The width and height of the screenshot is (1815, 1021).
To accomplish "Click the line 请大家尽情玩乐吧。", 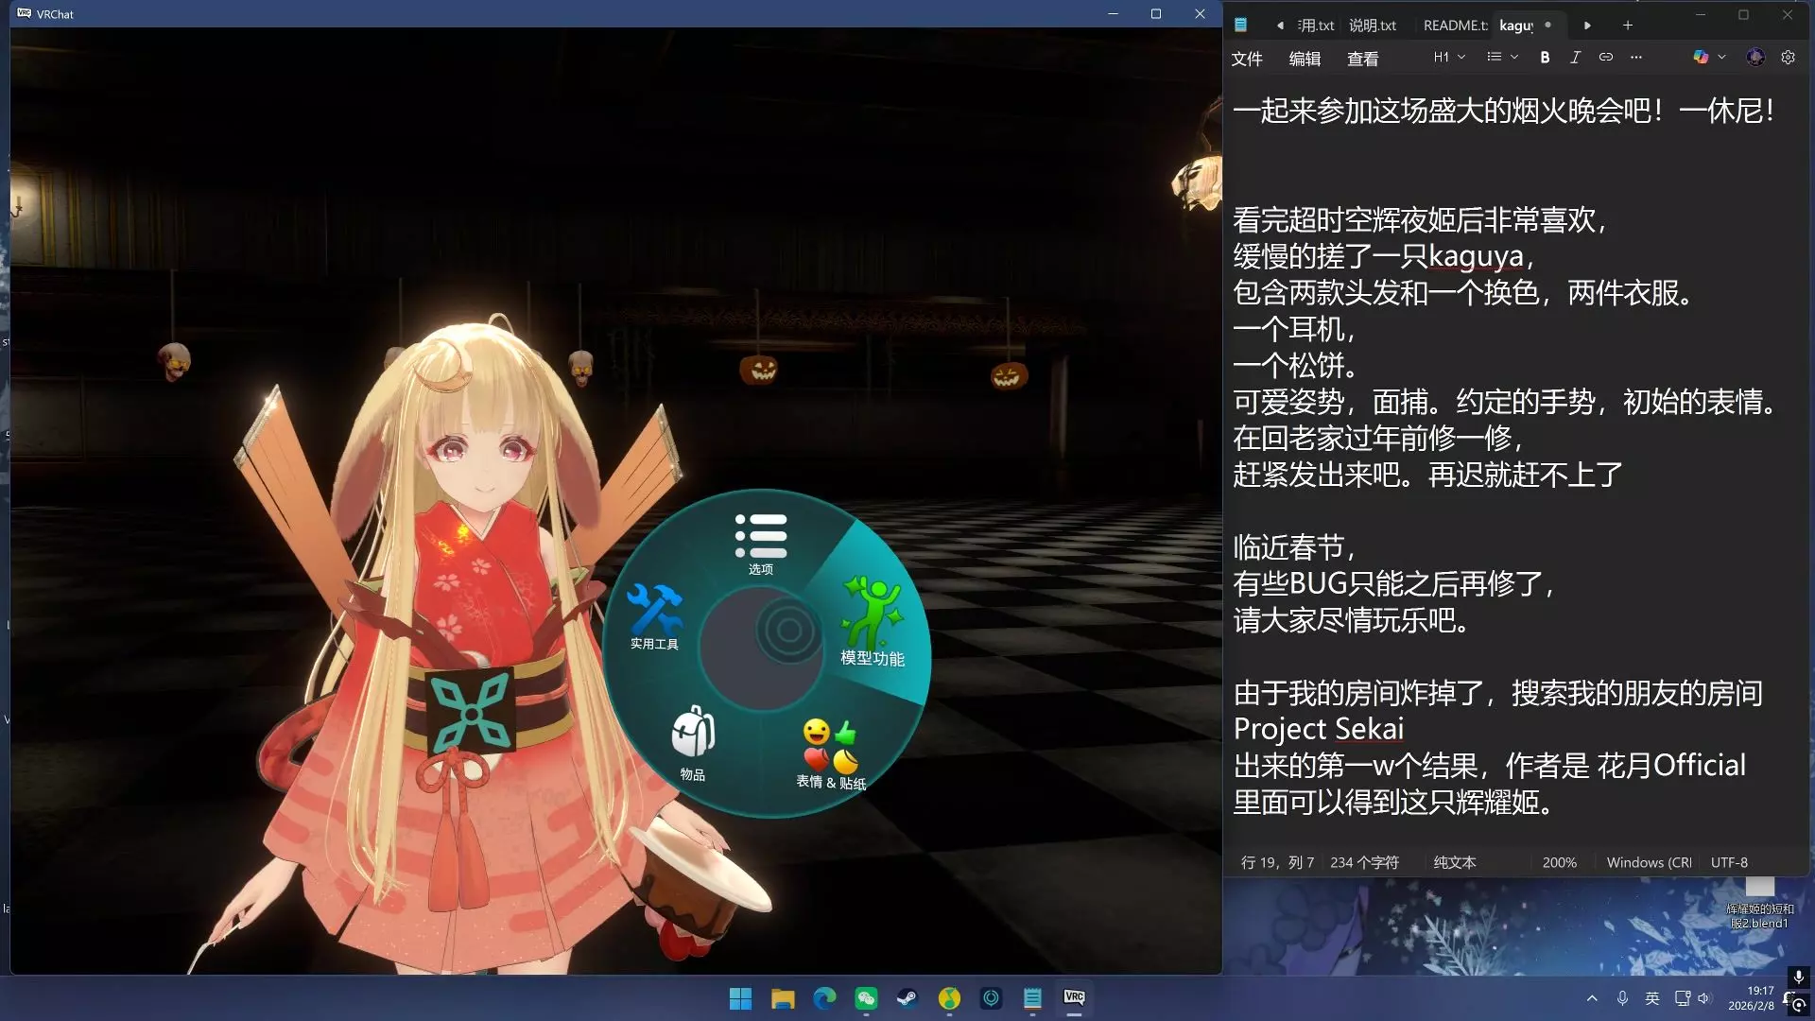I will 1352,620.
